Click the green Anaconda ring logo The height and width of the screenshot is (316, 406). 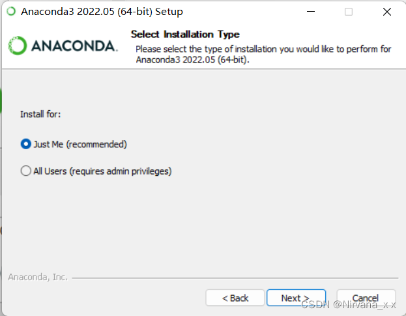pyautogui.click(x=17, y=46)
